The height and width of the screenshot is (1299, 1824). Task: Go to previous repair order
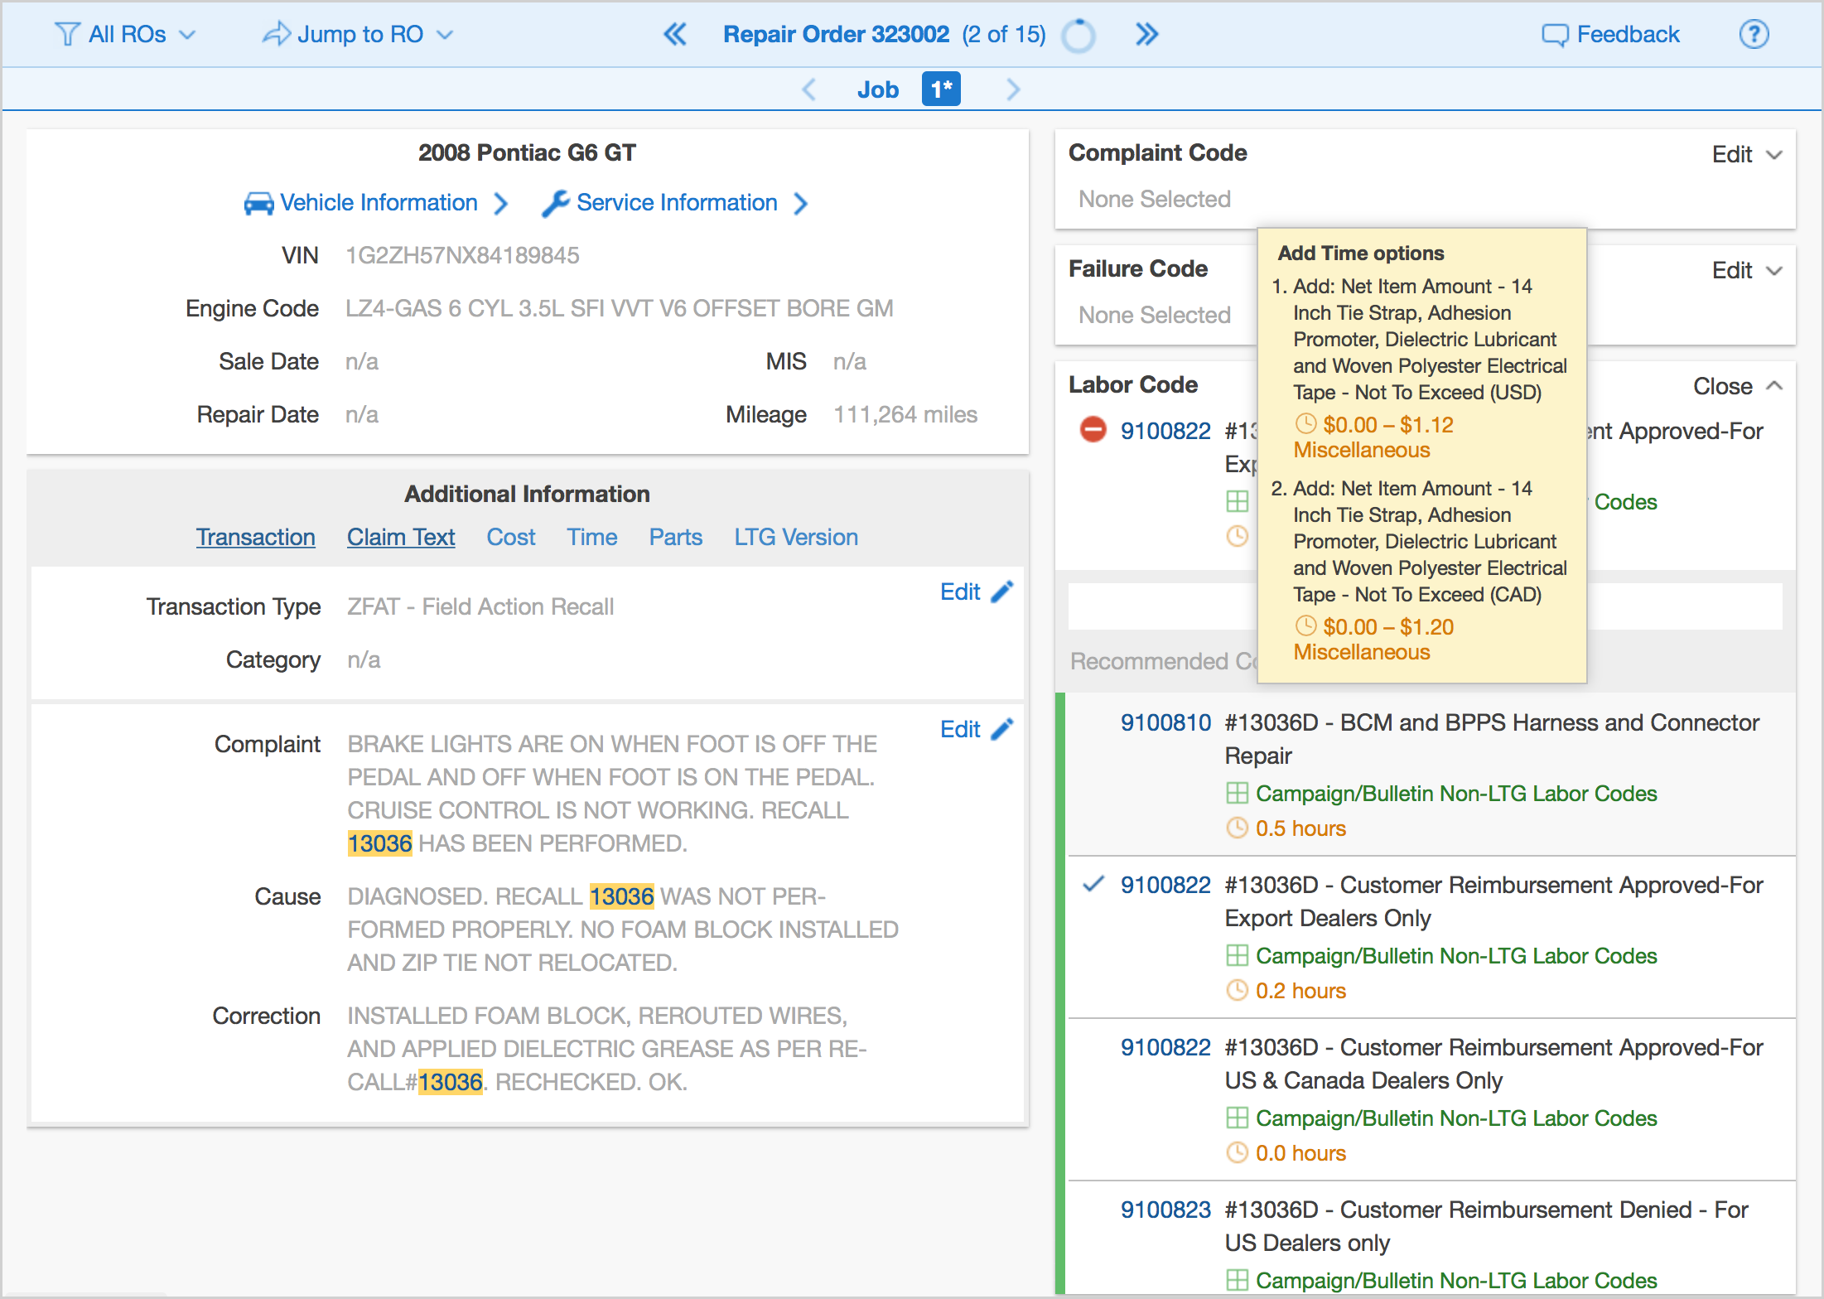(675, 34)
